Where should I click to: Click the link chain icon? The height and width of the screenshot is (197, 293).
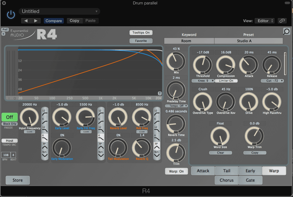[282, 21]
